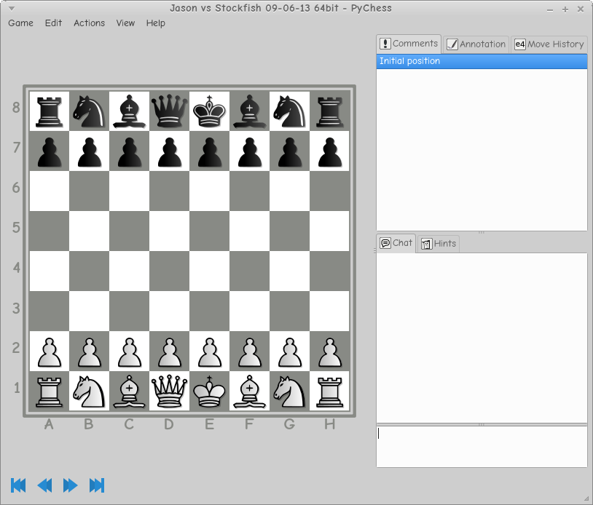Pick the black king on e8
Viewport: 593px width, 505px height.
pyautogui.click(x=209, y=111)
